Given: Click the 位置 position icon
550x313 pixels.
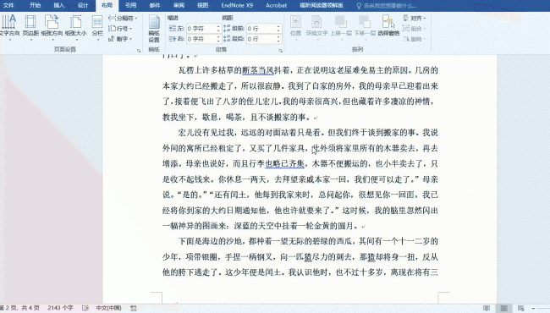Looking at the screenshot, I should coord(295,26).
